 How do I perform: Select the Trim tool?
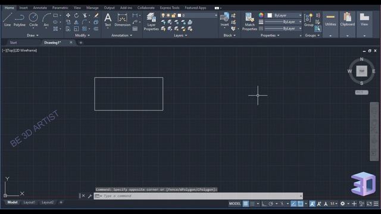[x=85, y=15]
